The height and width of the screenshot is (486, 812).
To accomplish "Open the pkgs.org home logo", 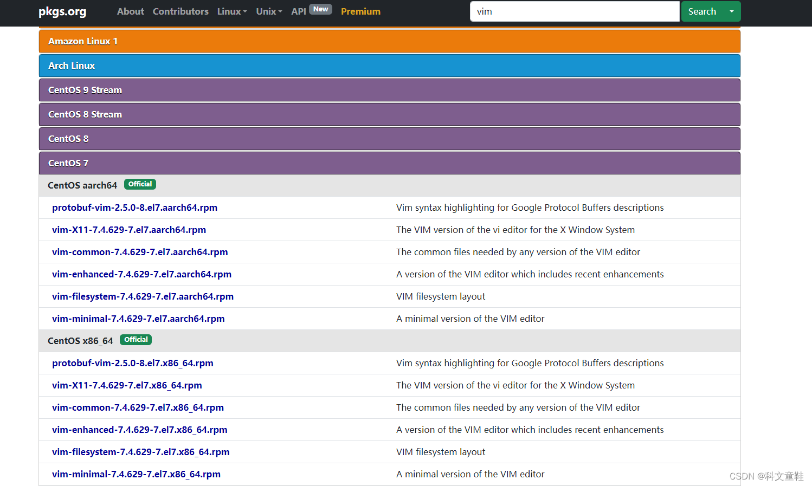I will (x=62, y=11).
